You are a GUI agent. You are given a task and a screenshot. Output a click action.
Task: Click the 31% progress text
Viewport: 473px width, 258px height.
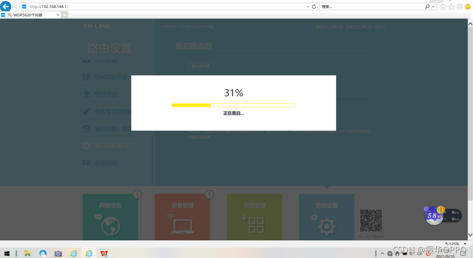click(x=234, y=93)
